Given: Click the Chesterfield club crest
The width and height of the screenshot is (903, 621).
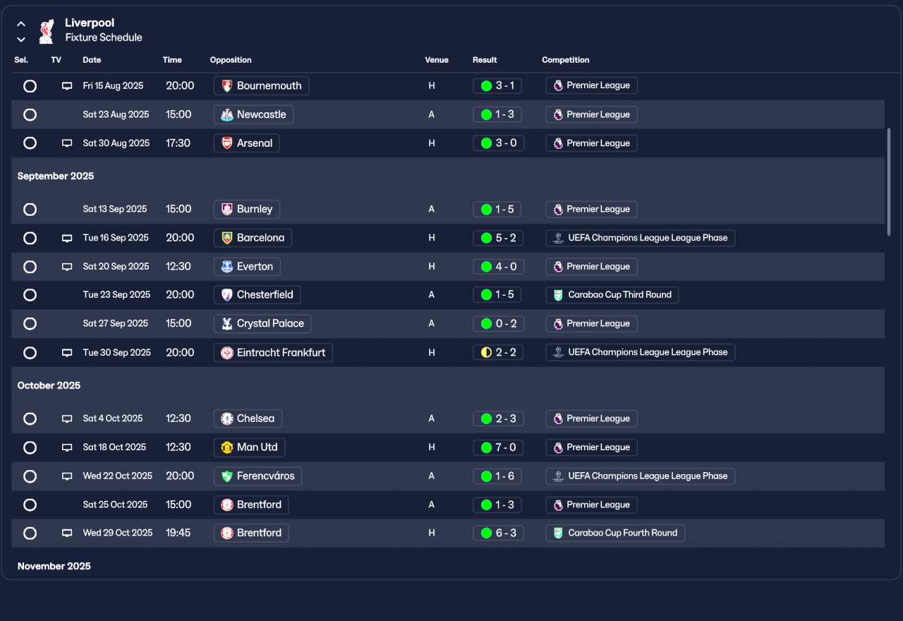Looking at the screenshot, I should click(227, 295).
